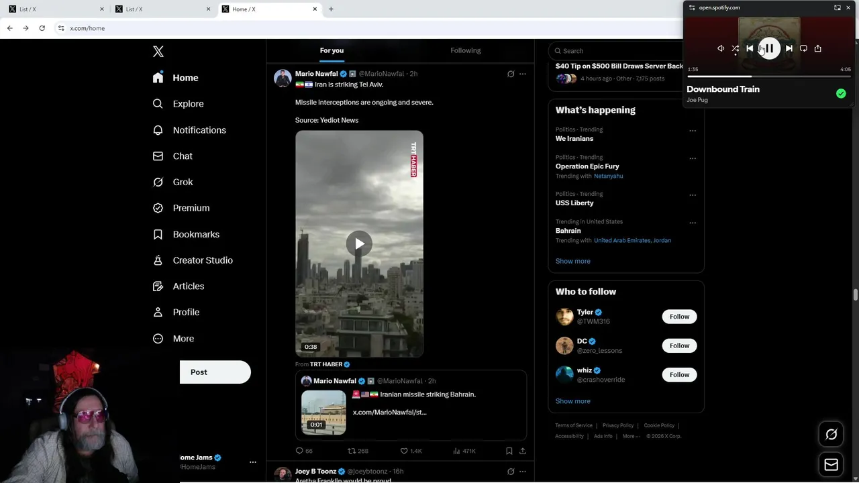Click the Post button
Viewport: 859px width, 483px height.
[x=215, y=372]
